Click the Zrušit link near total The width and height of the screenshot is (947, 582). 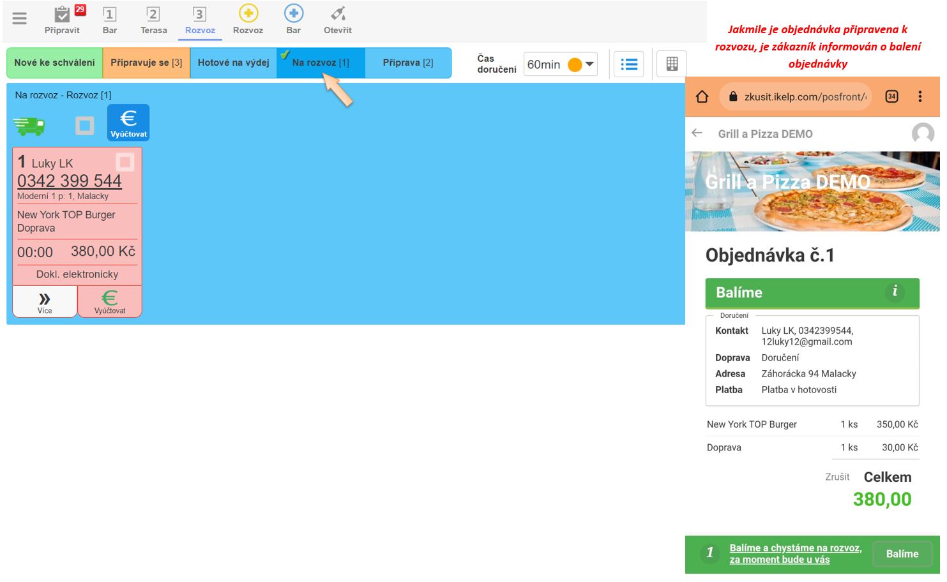(837, 477)
